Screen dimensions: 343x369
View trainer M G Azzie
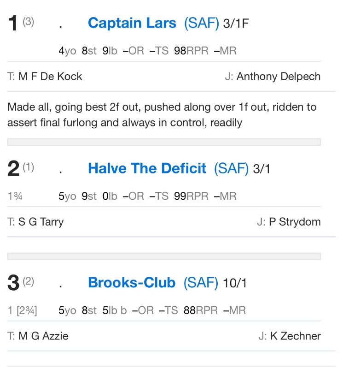pos(43,336)
